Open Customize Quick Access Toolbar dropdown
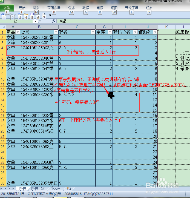 tap(50, 15)
